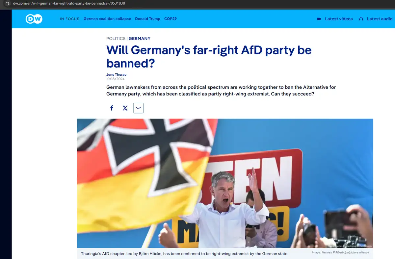
Task: Open Donald Trump topic
Action: 147,19
